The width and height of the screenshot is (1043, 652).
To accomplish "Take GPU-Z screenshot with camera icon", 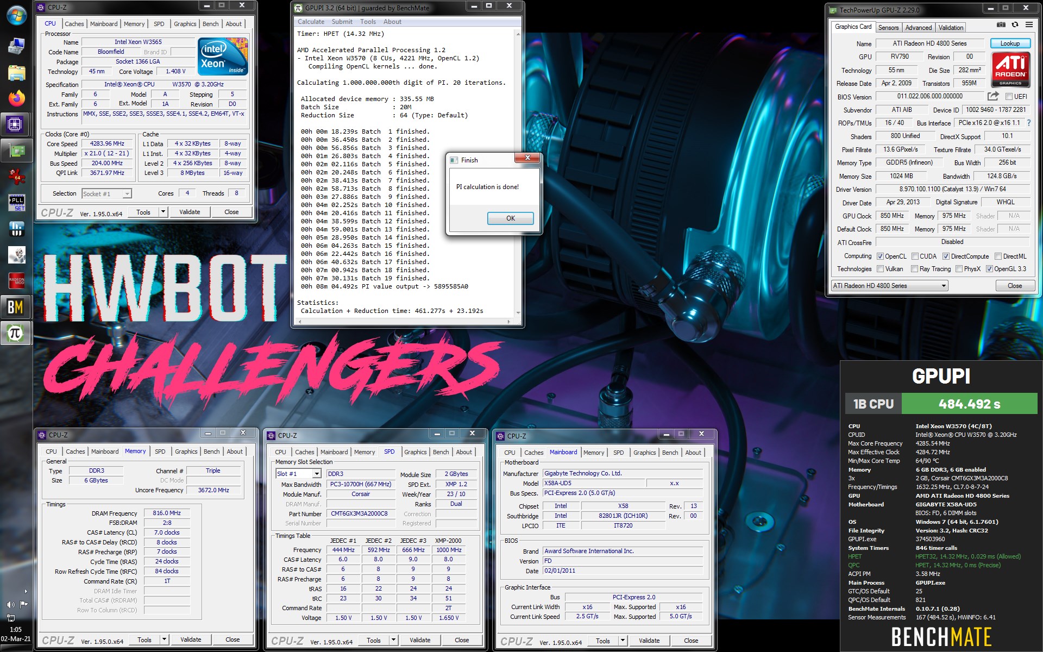I will pyautogui.click(x=1001, y=25).
